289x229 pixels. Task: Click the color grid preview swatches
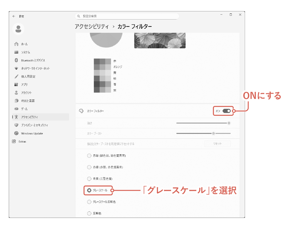click(x=102, y=75)
